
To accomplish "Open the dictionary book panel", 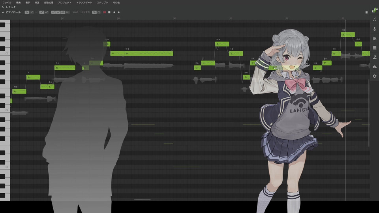I will [x=375, y=48].
